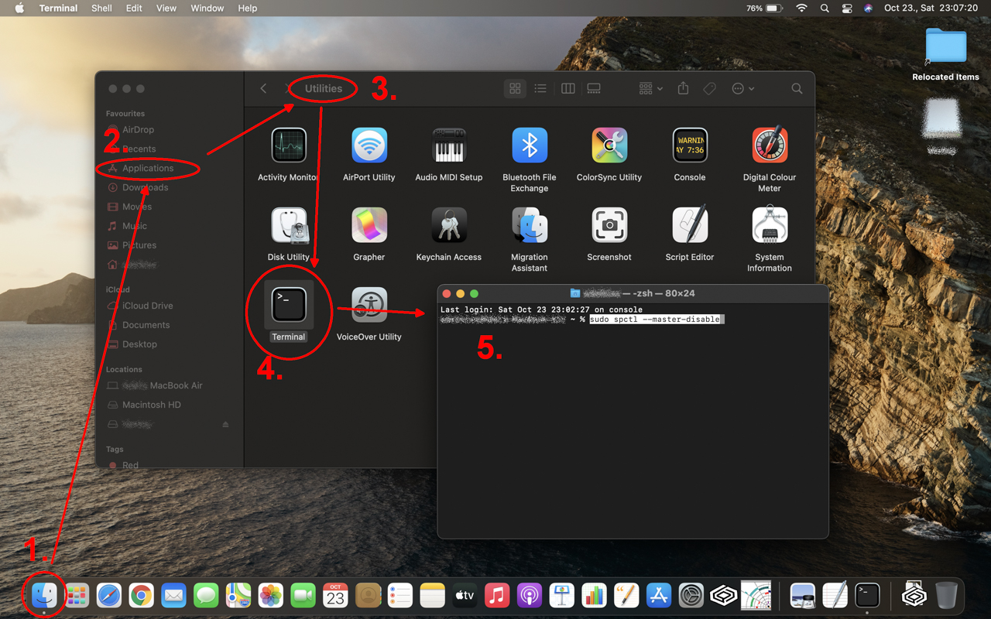Screen dimensions: 991x619
Task: Select the Bluetooth File Exchange app
Action: coord(530,145)
